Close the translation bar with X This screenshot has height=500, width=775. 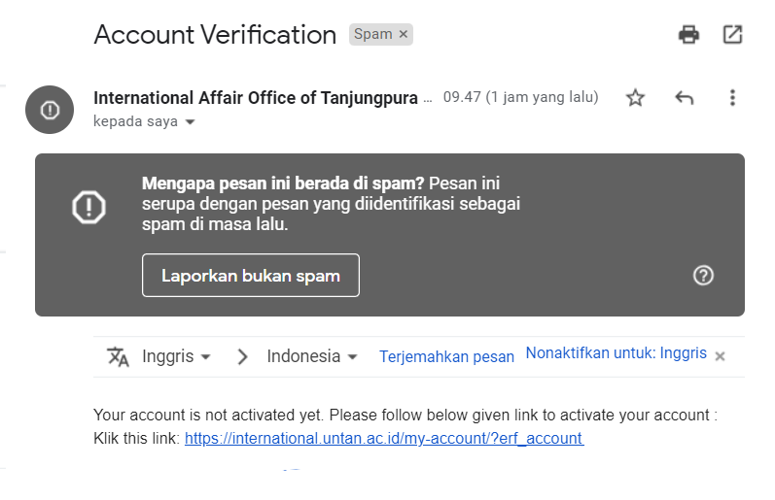coord(720,356)
